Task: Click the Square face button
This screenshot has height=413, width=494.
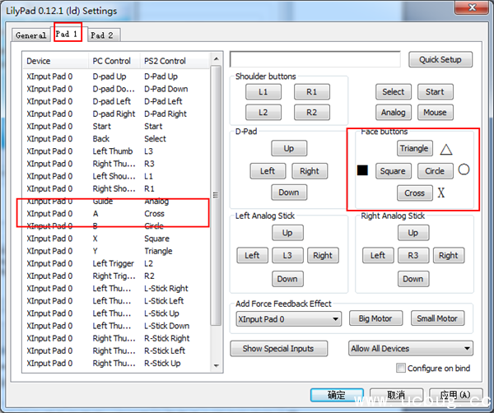Action: (x=394, y=171)
